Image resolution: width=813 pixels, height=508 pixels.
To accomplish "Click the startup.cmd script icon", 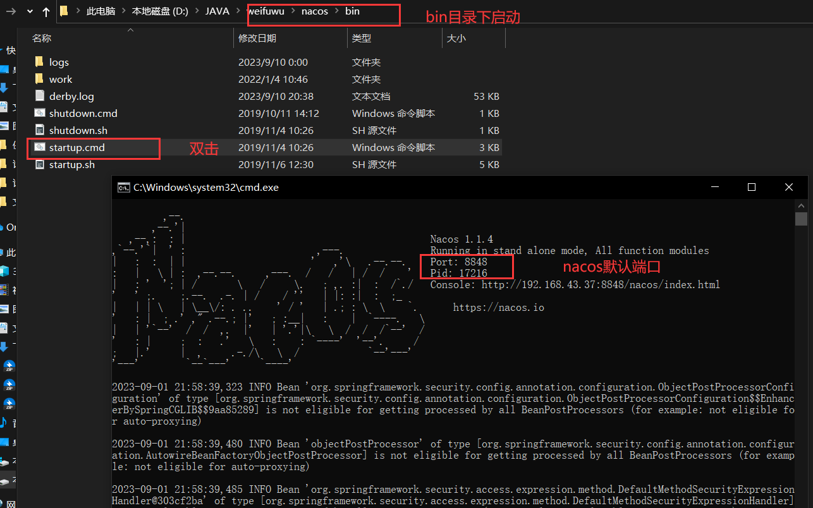I will coord(39,147).
